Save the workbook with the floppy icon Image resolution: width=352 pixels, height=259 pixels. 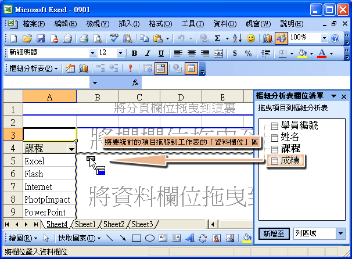pos(41,38)
